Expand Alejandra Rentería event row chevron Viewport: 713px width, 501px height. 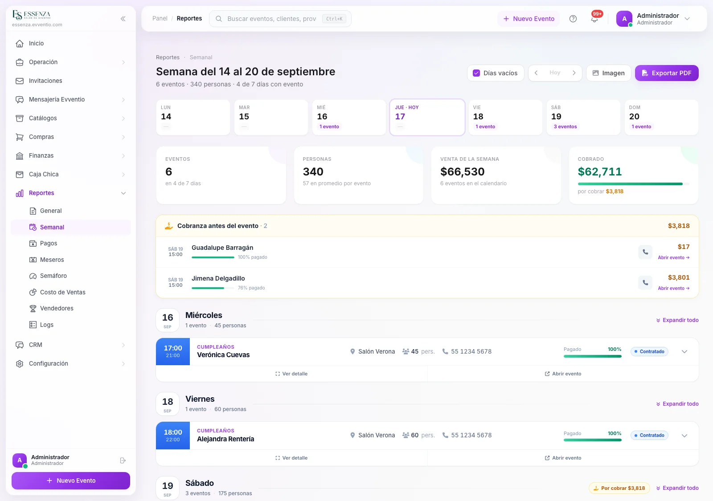click(684, 436)
